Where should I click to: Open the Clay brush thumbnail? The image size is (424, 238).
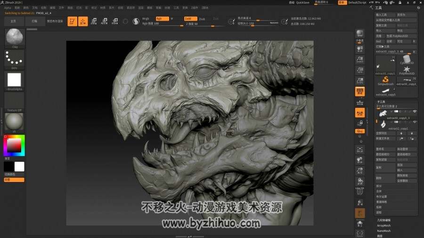pyautogui.click(x=15, y=38)
